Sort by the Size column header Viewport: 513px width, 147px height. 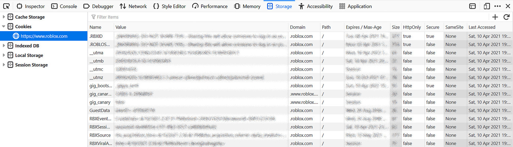point(396,27)
